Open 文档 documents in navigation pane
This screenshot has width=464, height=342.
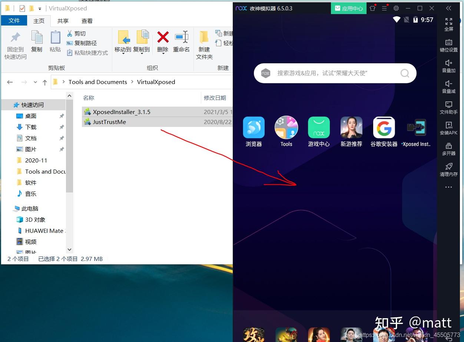31,138
